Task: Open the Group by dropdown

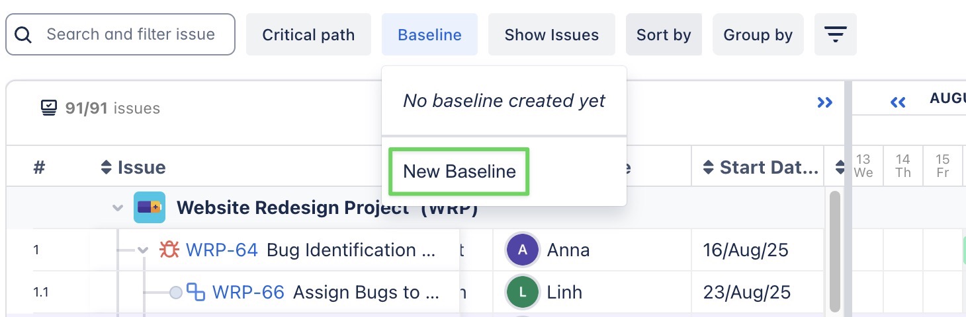Action: click(x=758, y=34)
